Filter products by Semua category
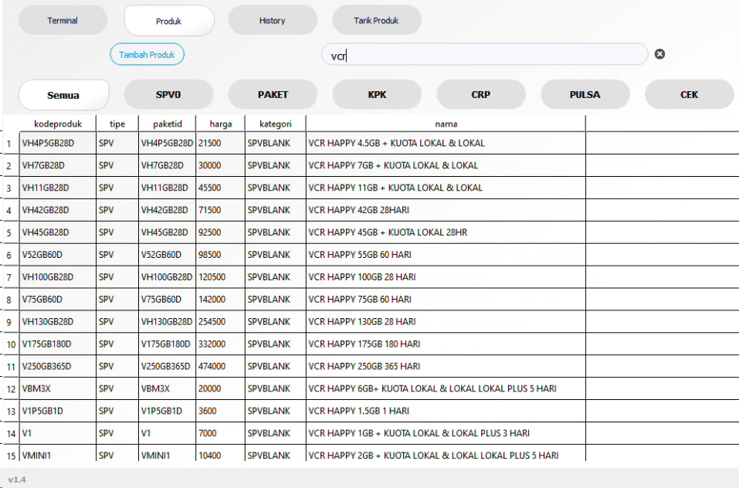The height and width of the screenshot is (488, 739). coord(63,94)
